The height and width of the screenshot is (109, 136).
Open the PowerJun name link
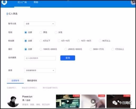tap(27, 97)
